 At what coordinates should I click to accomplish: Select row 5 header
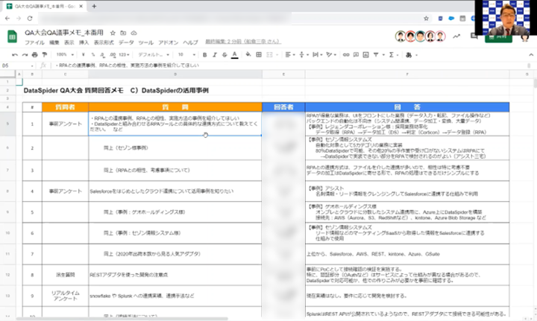[x=7, y=124]
